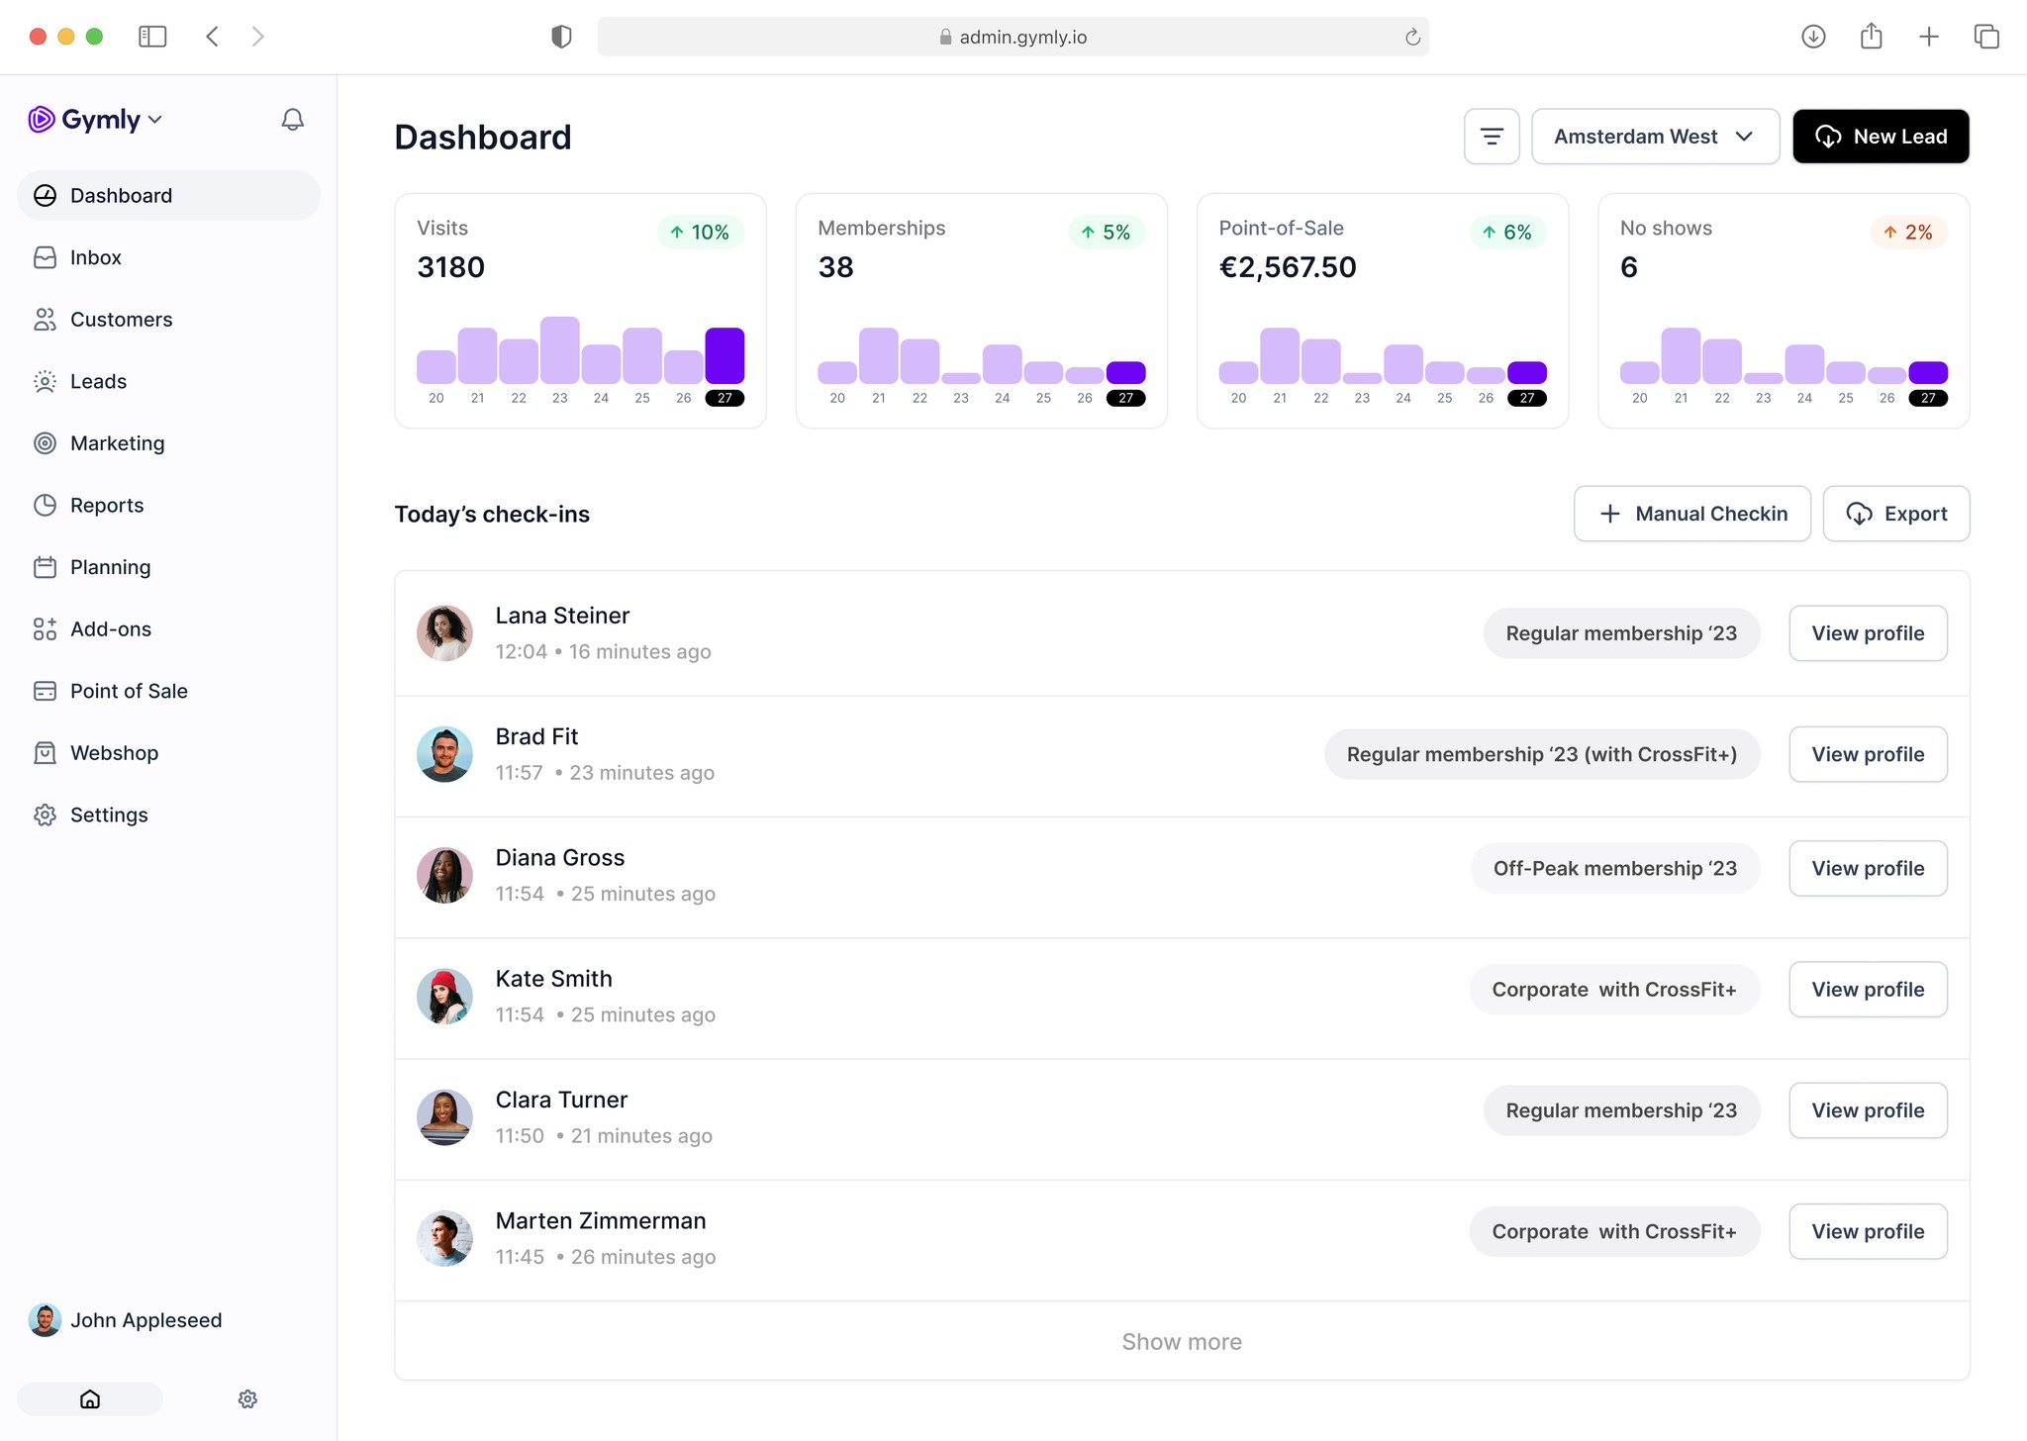This screenshot has height=1441, width=2027.
Task: Click Brad Fit's profile picture
Action: pos(444,753)
